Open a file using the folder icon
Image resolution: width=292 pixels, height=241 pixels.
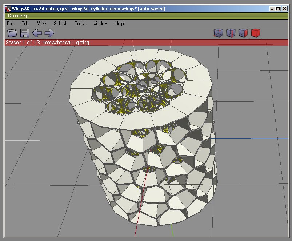point(12,33)
